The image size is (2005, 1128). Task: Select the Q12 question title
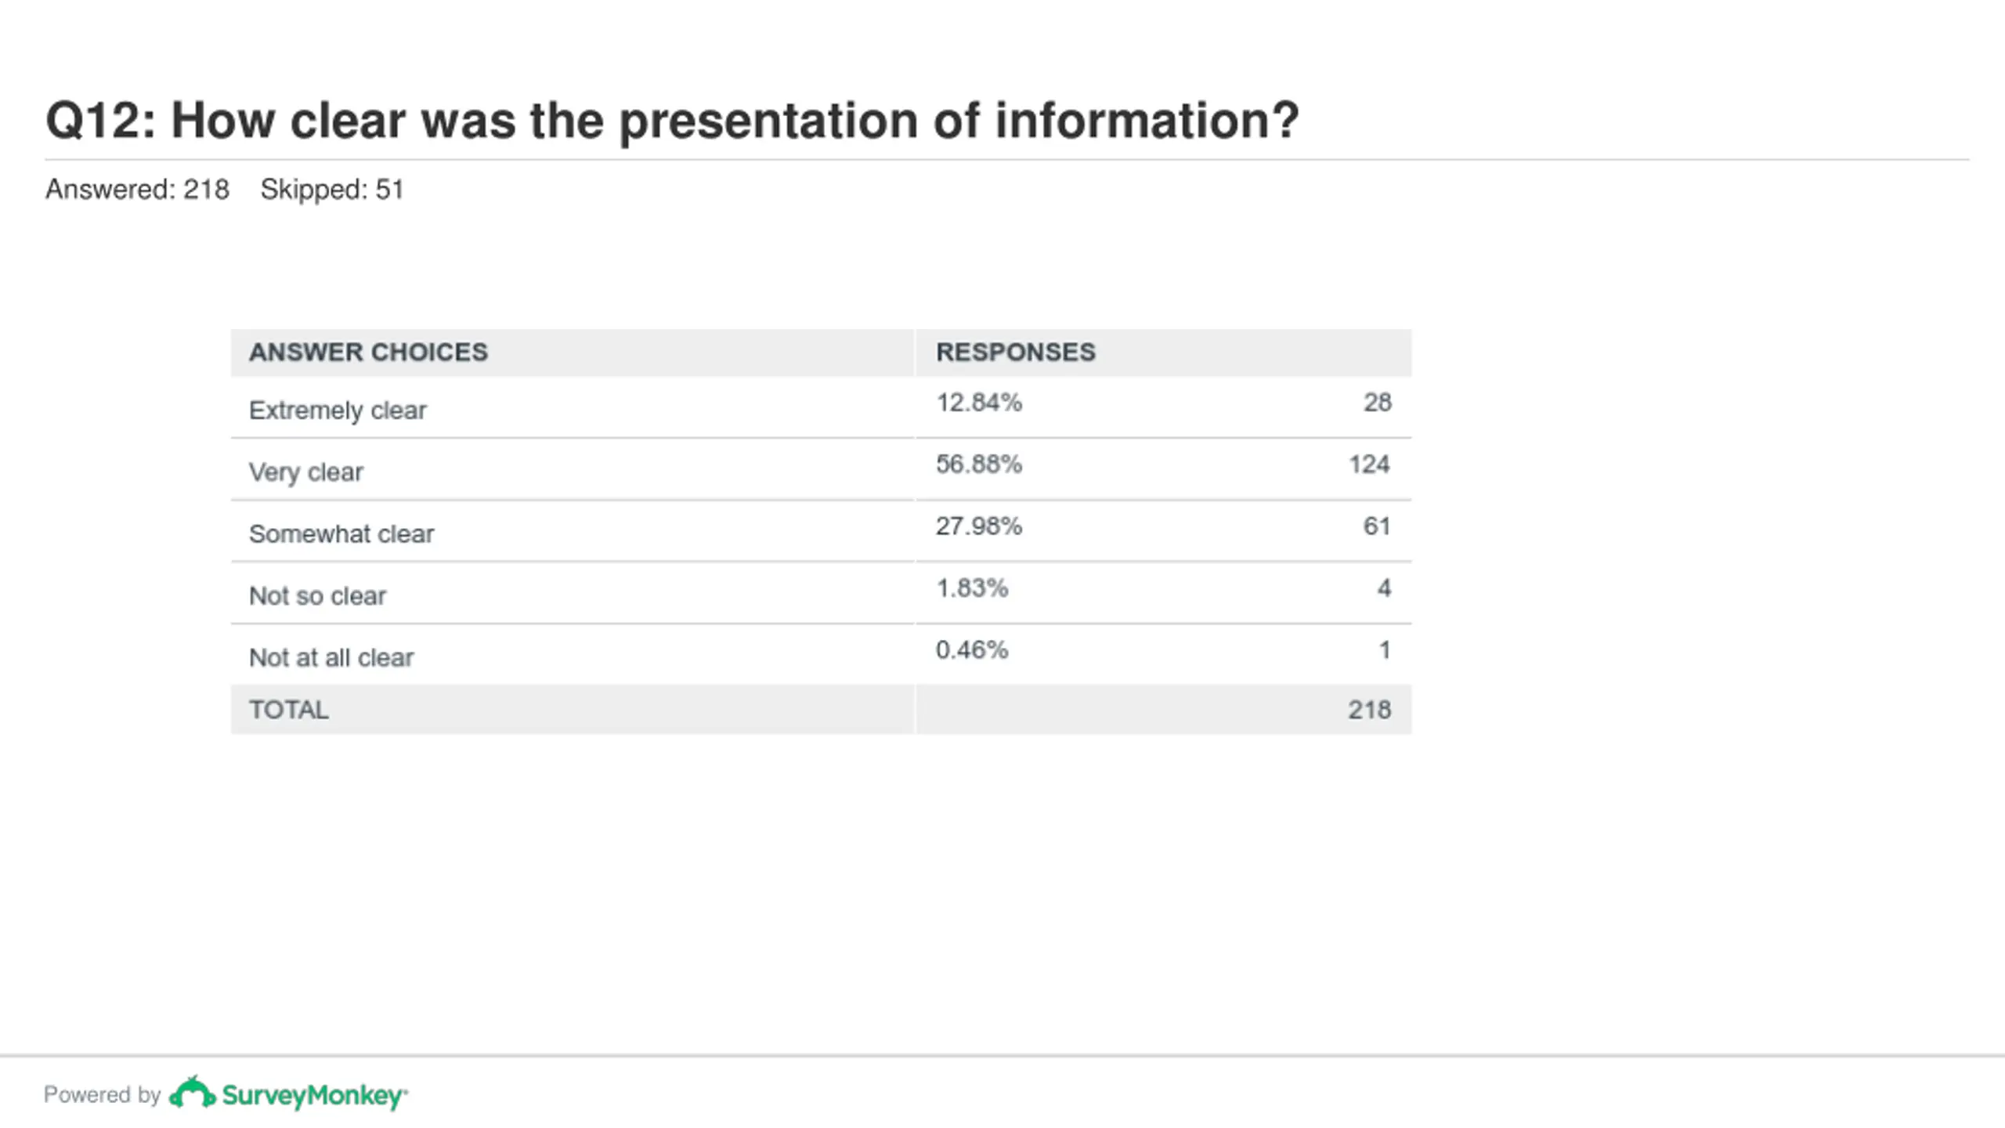[x=672, y=121]
